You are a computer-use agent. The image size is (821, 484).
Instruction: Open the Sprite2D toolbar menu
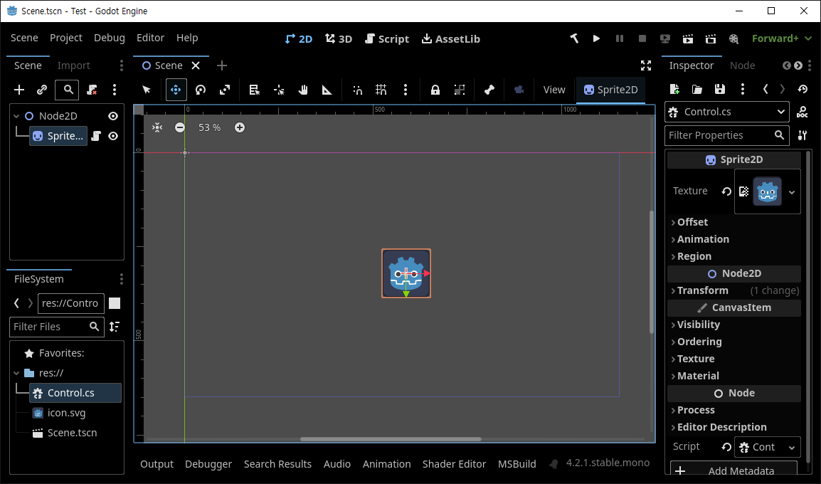point(610,90)
